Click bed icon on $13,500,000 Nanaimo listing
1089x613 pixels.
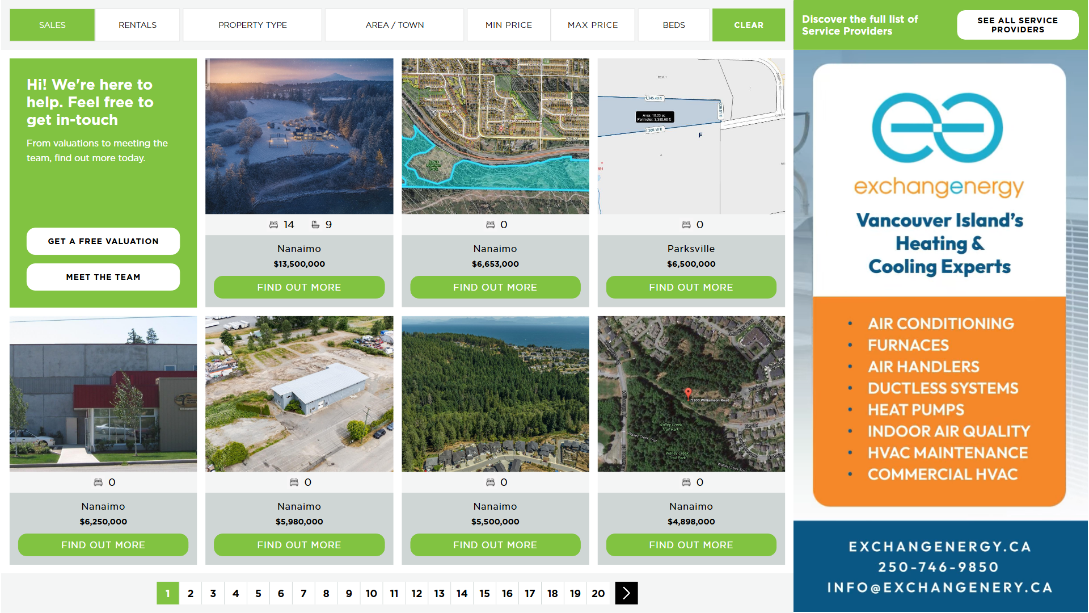click(x=273, y=225)
